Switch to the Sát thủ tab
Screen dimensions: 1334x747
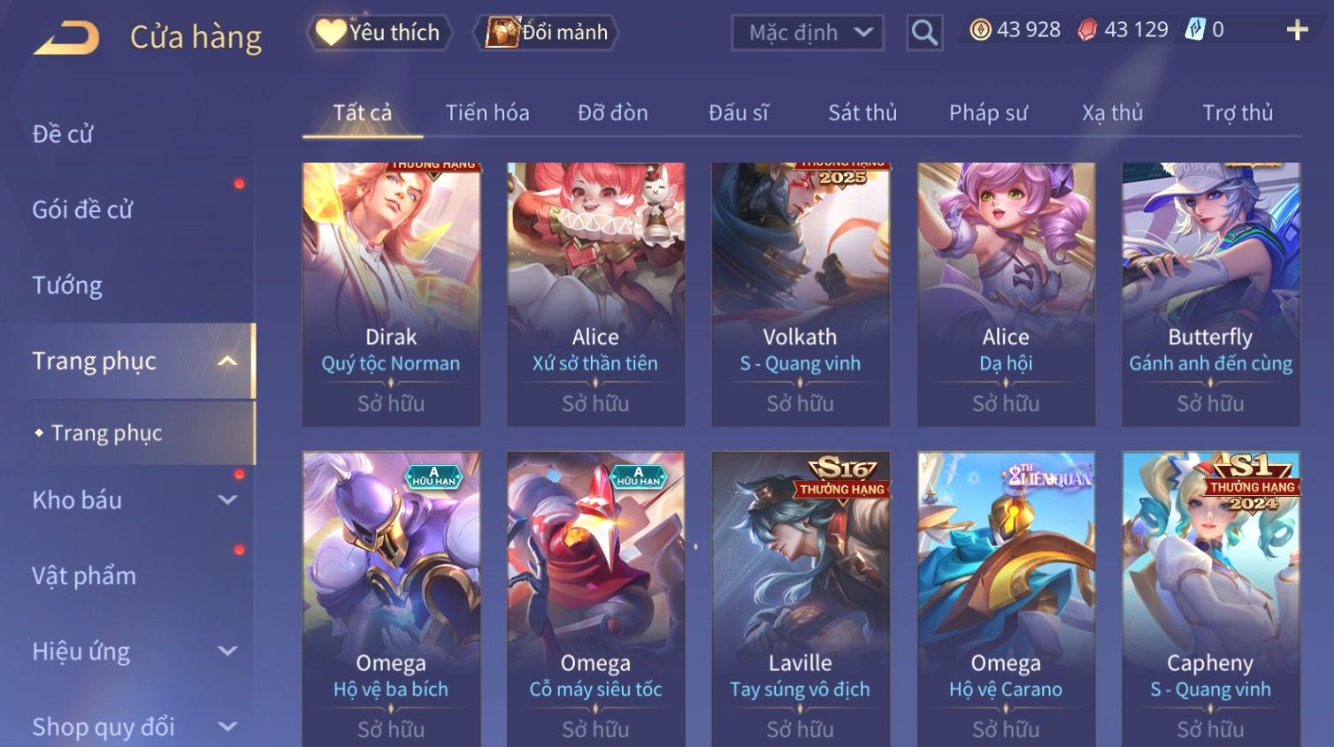(x=862, y=113)
